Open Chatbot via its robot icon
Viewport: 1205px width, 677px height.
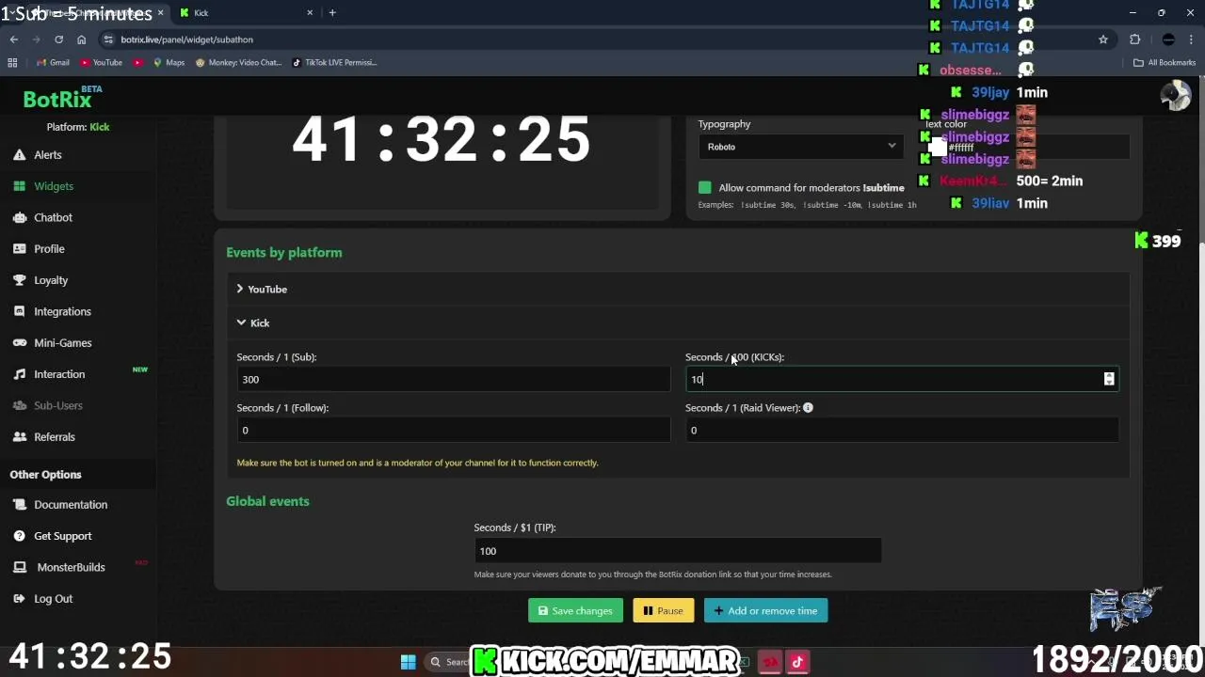click(x=19, y=217)
